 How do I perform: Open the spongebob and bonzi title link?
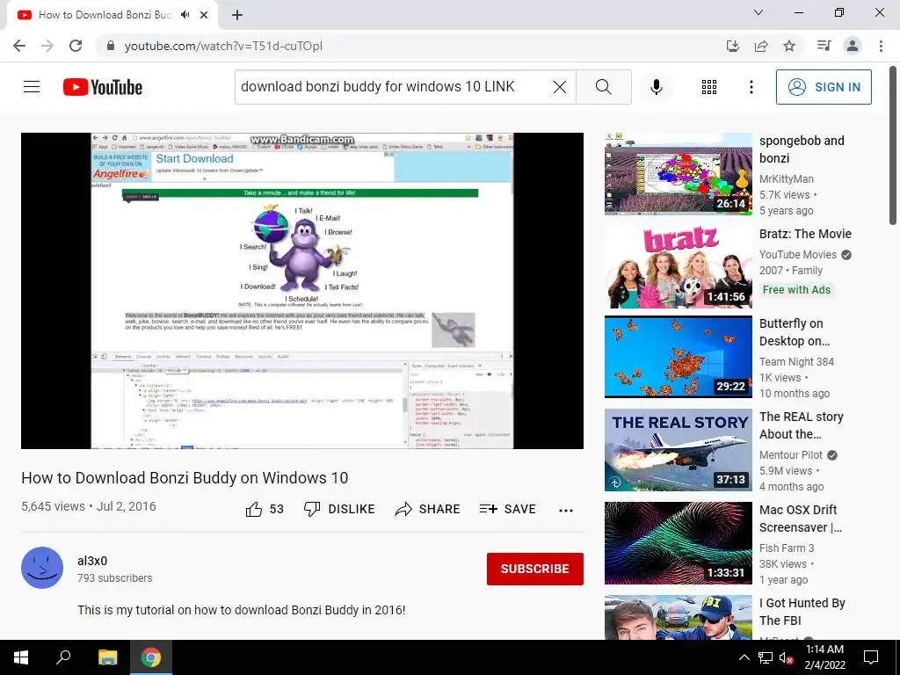click(802, 149)
